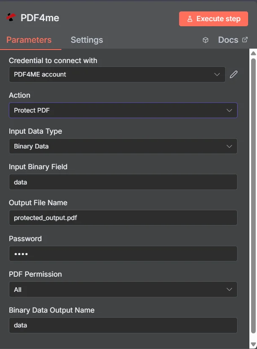Open the PDF4ME account credential dropdown
257x349 pixels.
[117, 74]
